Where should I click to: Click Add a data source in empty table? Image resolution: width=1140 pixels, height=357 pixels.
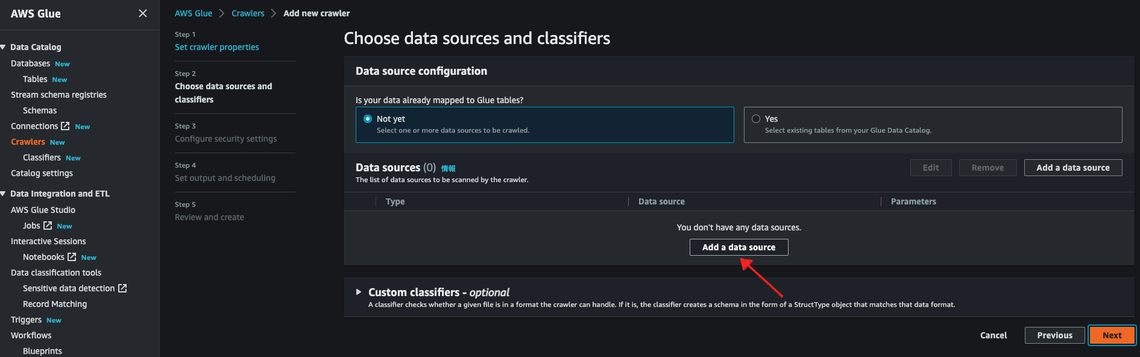tap(738, 247)
